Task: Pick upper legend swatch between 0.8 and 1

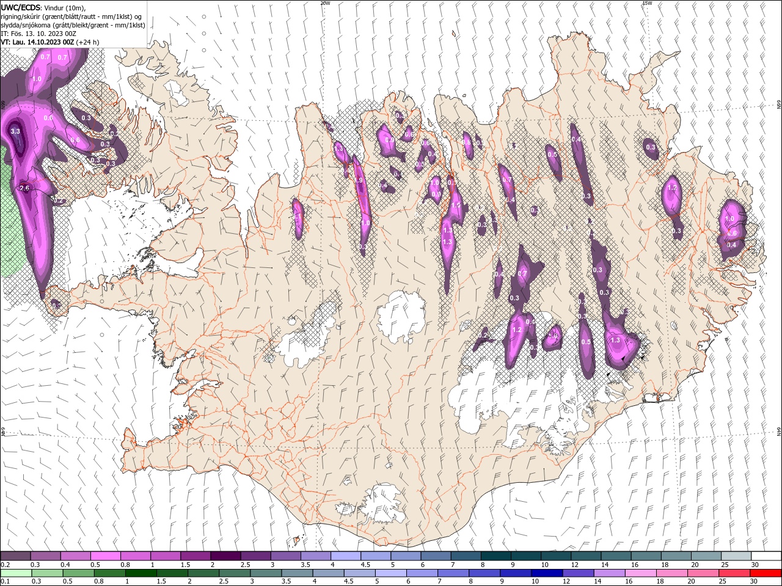Action: [136, 555]
